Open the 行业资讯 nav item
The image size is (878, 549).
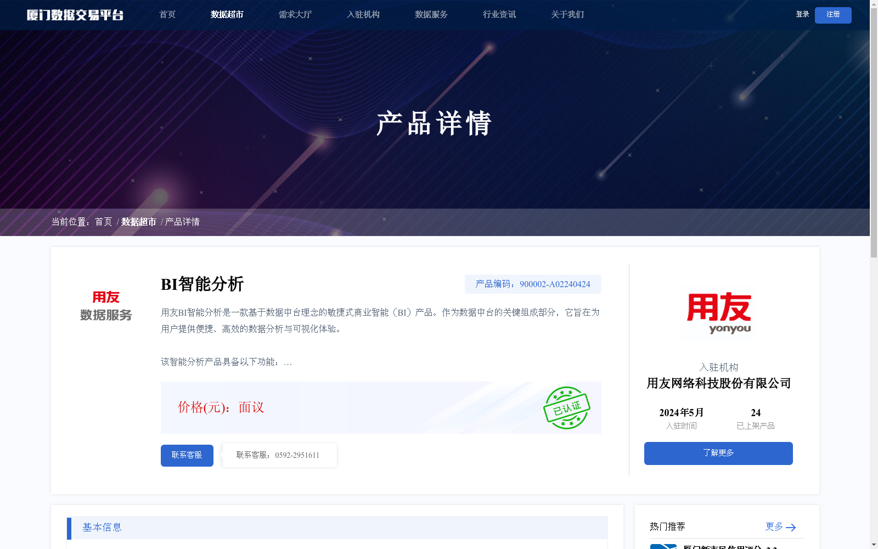[x=499, y=15]
